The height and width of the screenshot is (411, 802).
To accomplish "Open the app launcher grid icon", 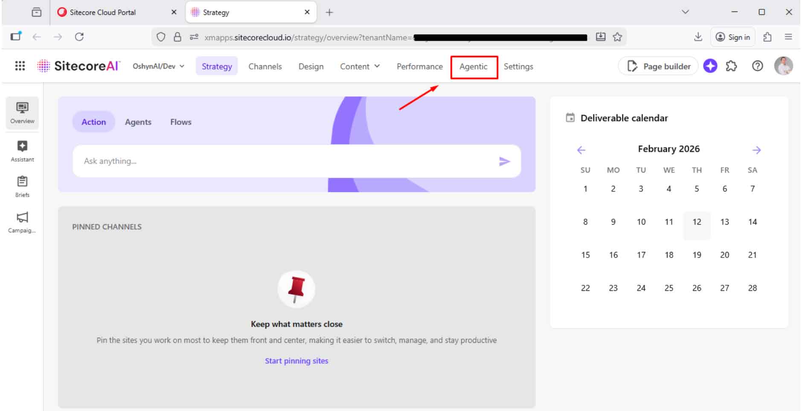I will [x=20, y=66].
